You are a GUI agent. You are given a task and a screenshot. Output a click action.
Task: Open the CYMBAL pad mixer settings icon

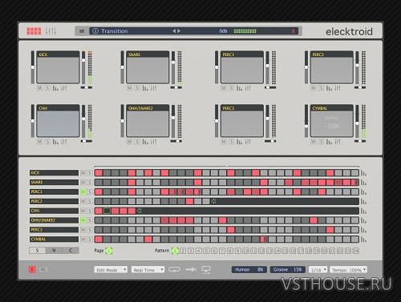(x=338, y=142)
